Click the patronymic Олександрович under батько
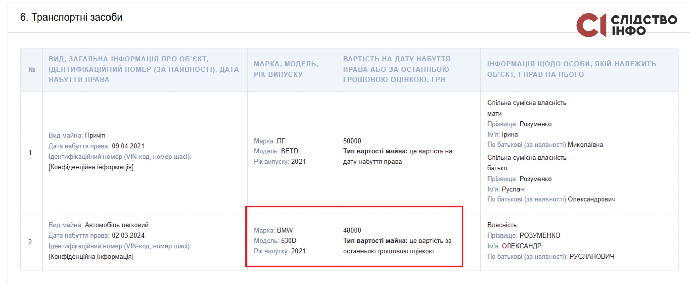This screenshot has width=690, height=284. point(592,199)
